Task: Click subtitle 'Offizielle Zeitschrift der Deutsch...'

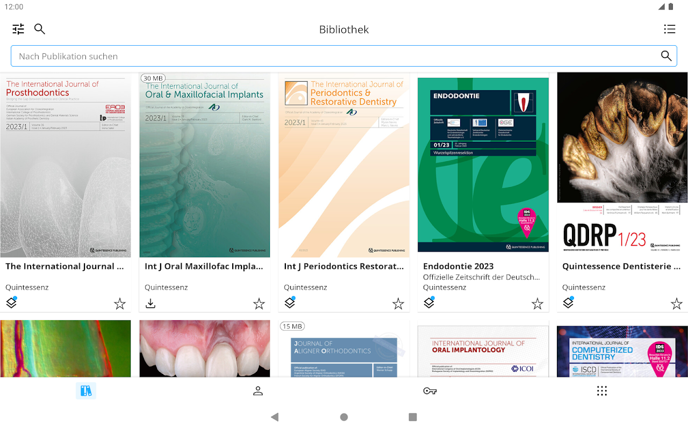Action: [482, 277]
